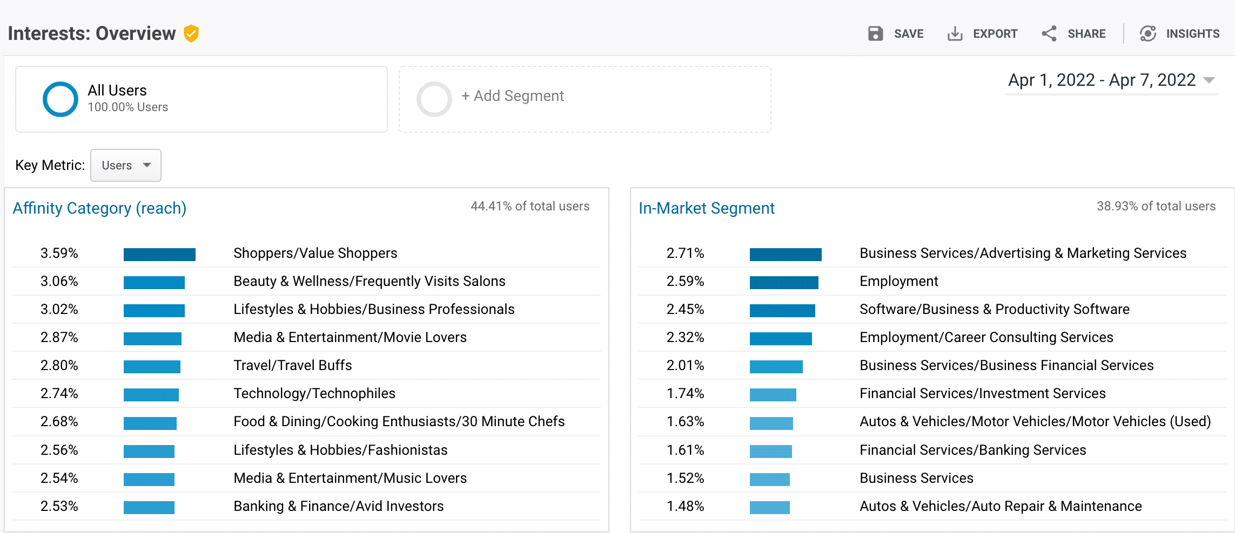Select the All Users segment box
The height and width of the screenshot is (533, 1235).
tap(201, 99)
